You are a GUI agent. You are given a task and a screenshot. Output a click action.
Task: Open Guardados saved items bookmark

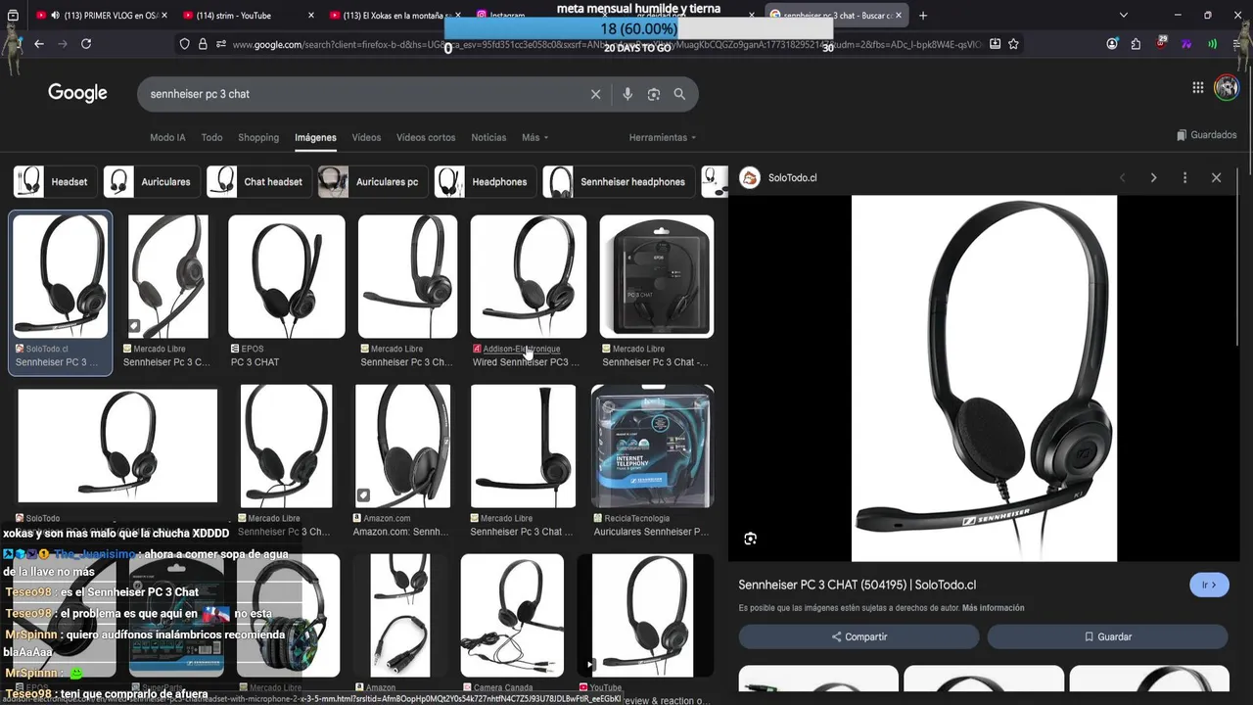point(1206,135)
